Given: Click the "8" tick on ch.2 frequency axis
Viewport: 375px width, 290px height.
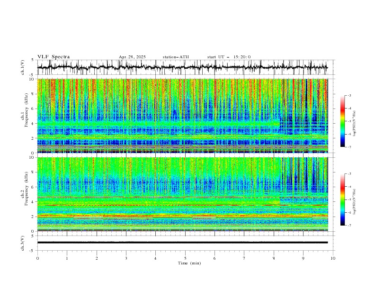Looking at the screenshot, I should tap(34, 172).
